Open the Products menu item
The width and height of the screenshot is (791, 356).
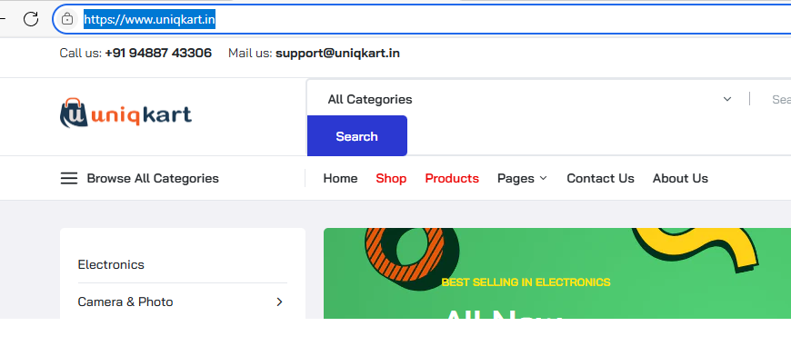pyautogui.click(x=452, y=178)
